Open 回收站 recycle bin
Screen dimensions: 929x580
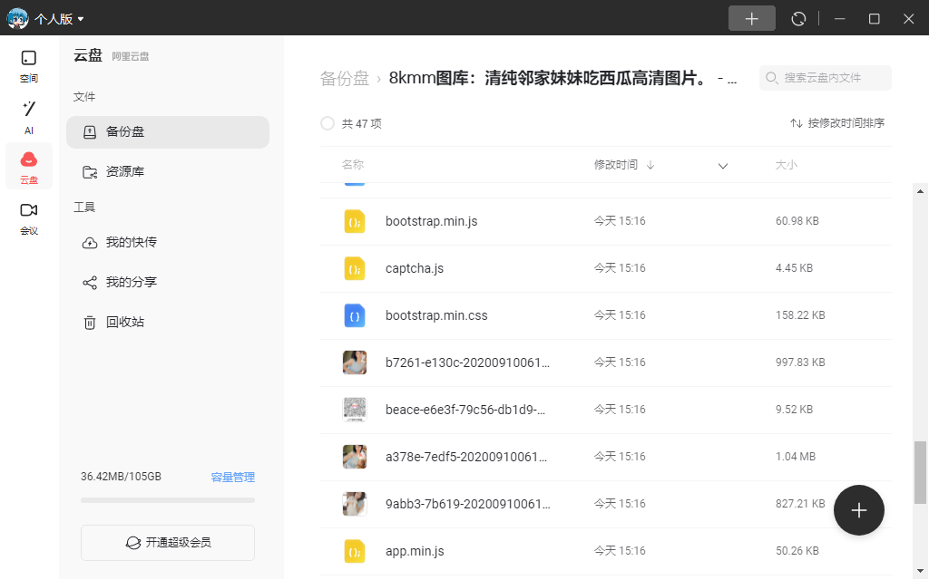(168, 322)
